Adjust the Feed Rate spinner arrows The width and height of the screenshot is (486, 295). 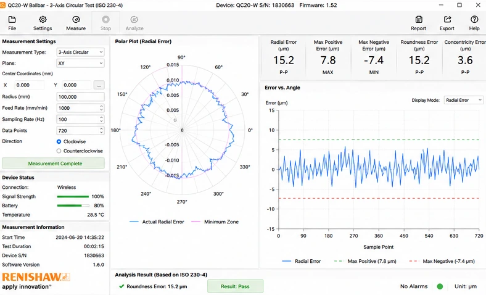coord(101,108)
